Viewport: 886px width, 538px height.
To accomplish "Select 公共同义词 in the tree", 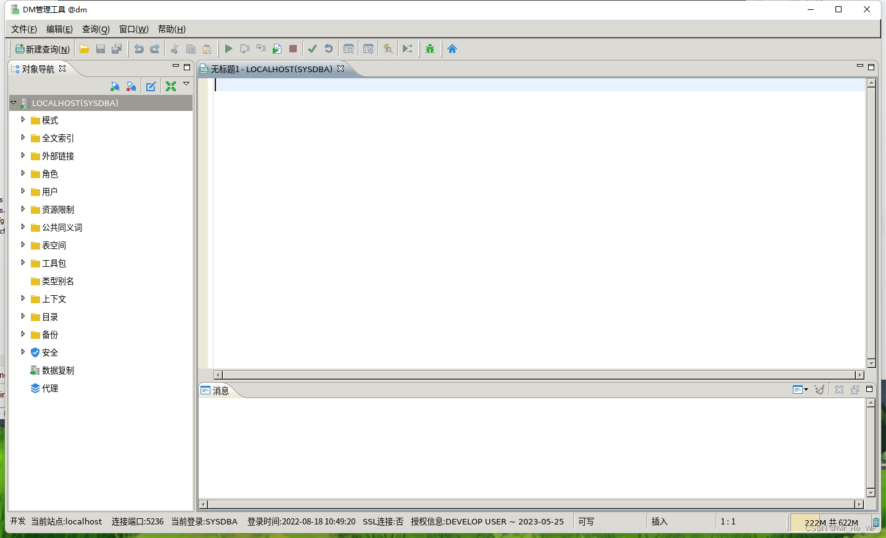I will pyautogui.click(x=62, y=227).
